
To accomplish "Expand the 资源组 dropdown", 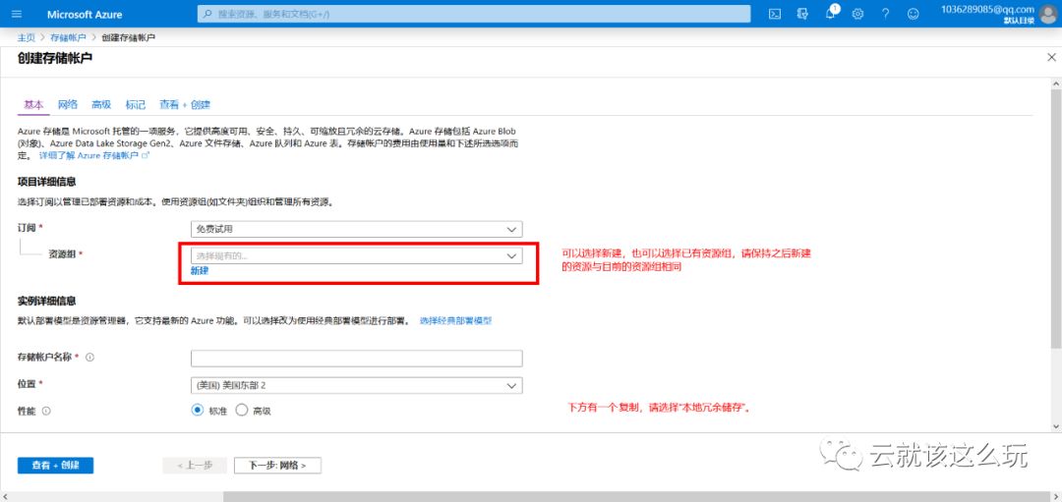I will (x=357, y=255).
